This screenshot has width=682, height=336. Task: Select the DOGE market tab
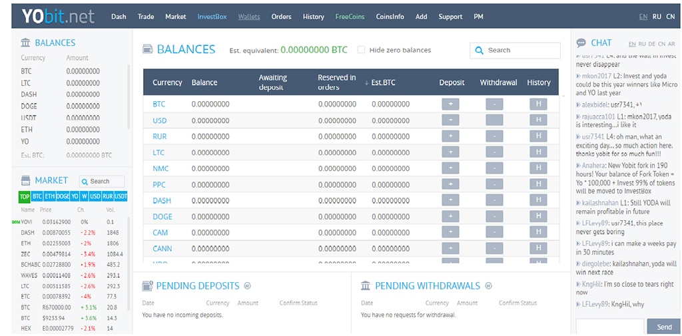point(63,196)
